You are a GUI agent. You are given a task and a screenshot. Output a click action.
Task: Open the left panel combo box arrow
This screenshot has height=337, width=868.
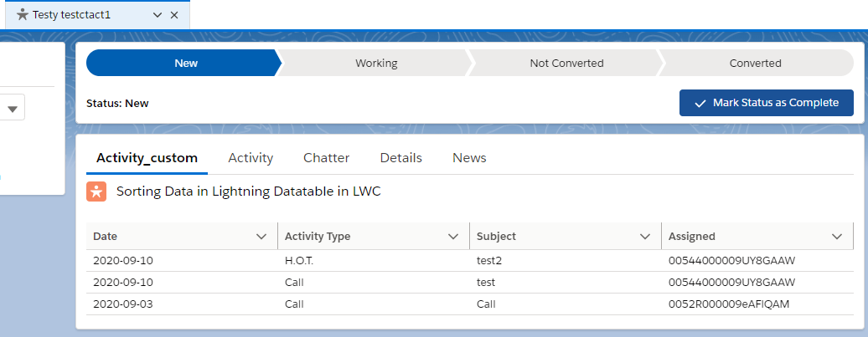(12, 108)
